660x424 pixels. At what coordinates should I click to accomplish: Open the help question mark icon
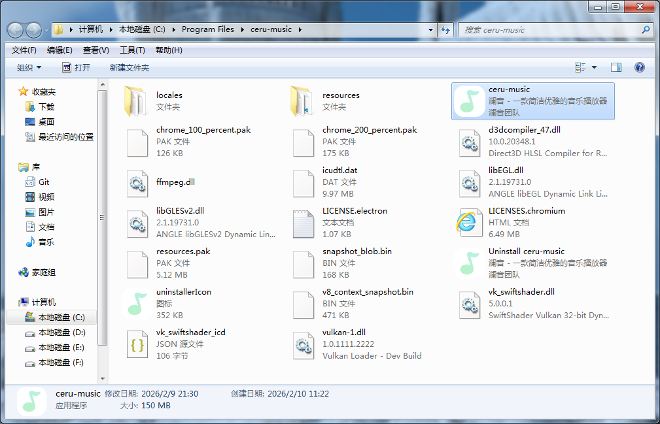pyautogui.click(x=639, y=67)
